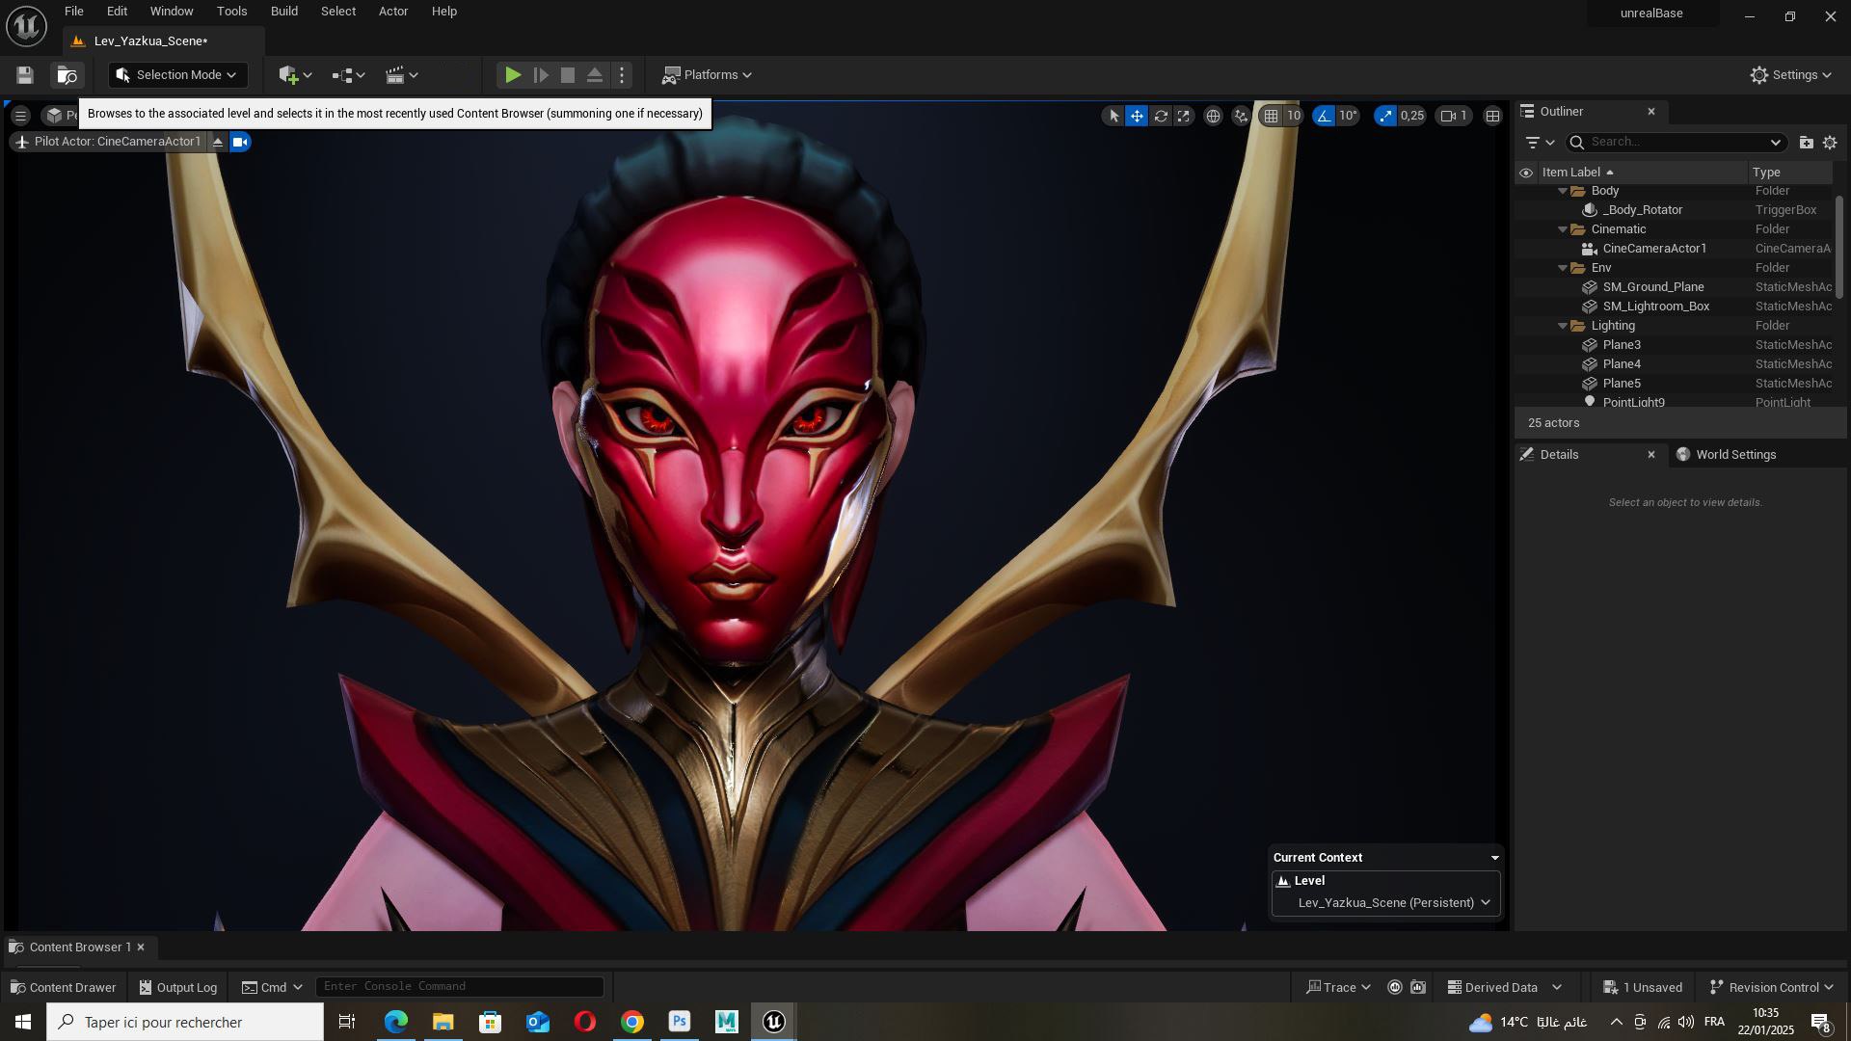
Task: Open the File menu
Action: (74, 12)
